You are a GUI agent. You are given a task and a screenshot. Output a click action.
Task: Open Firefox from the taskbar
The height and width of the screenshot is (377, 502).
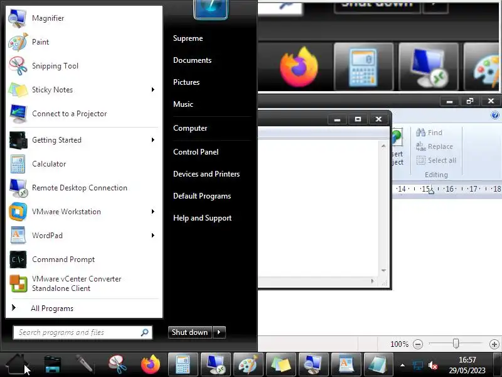151,364
